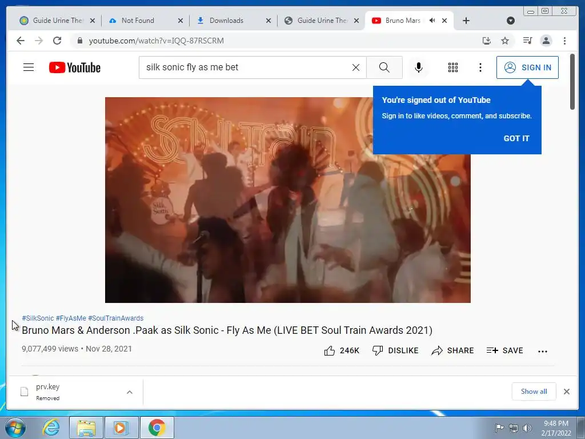Screen dimensions: 585x439
Task: Launch Internet Explorer from taskbar
Action: [x=51, y=428]
